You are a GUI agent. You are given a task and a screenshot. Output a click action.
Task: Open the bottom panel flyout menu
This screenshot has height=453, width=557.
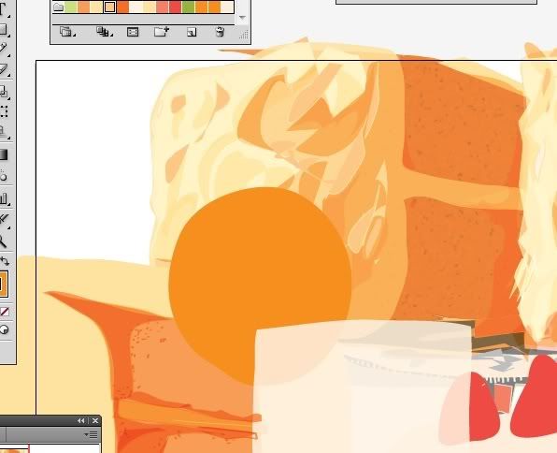(92, 435)
